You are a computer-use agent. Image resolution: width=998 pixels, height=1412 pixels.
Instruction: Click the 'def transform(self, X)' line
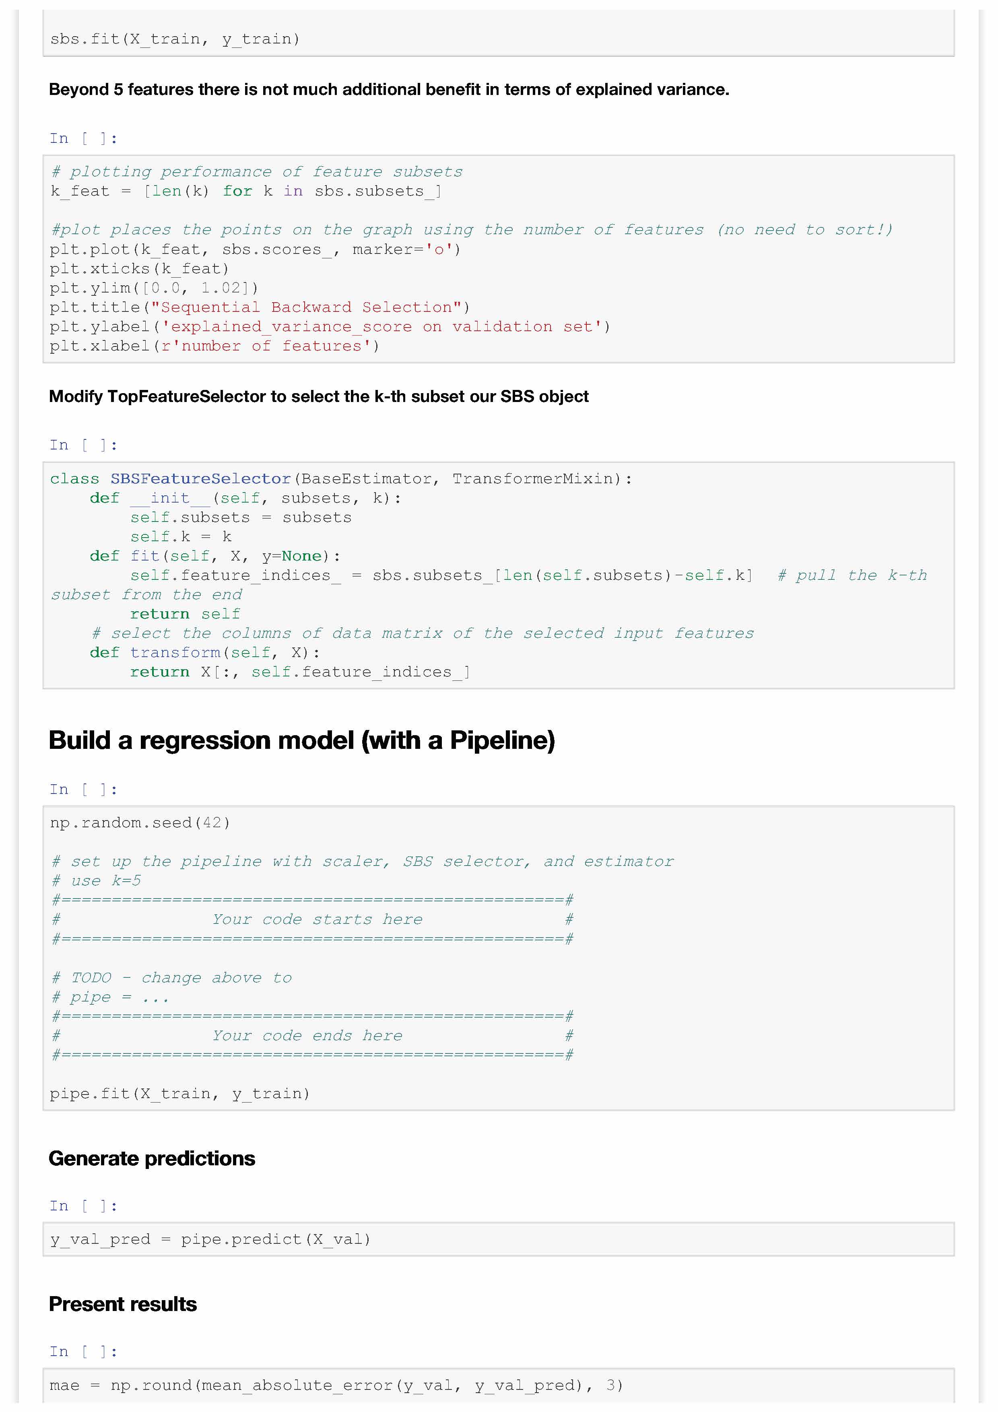tap(204, 652)
